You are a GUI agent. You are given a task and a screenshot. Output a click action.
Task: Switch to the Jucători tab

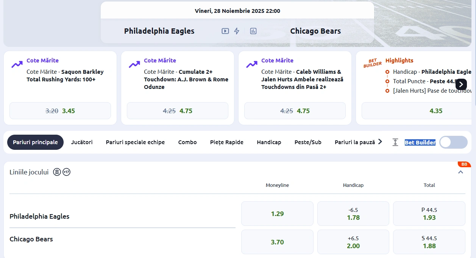(x=81, y=142)
